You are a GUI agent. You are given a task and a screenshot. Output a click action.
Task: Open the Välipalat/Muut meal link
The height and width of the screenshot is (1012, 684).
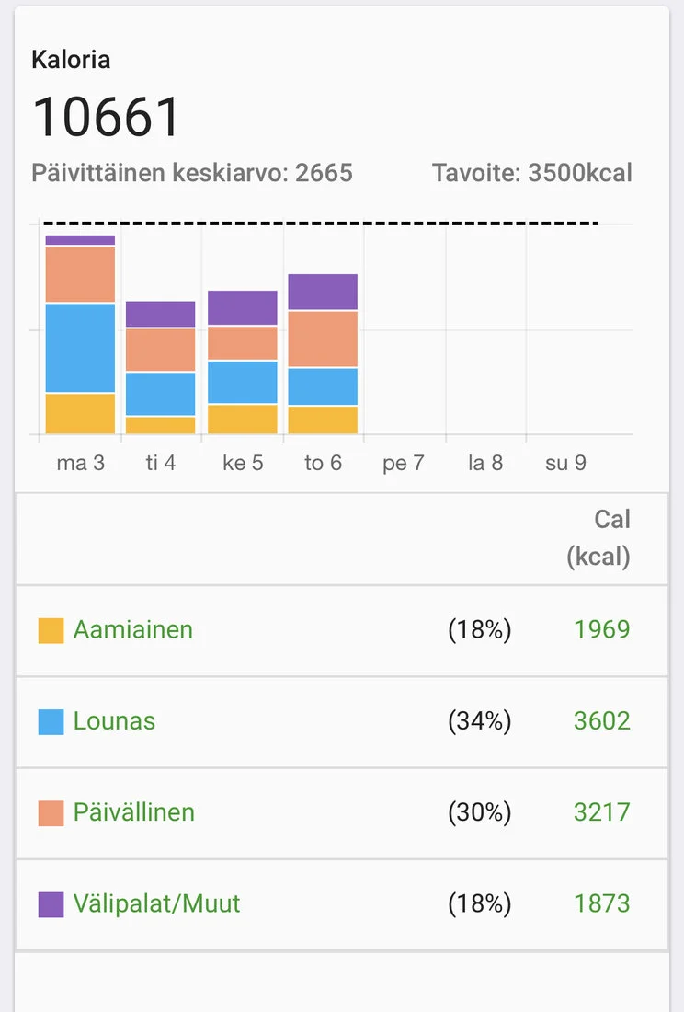(156, 904)
